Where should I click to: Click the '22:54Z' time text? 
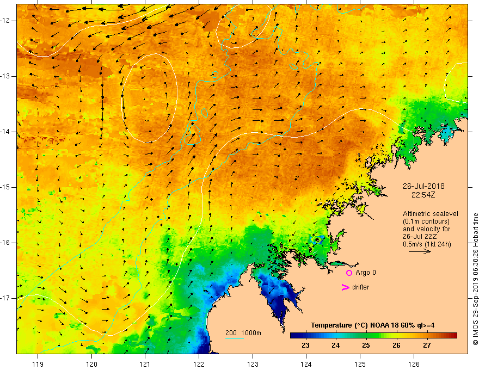(x=423, y=194)
